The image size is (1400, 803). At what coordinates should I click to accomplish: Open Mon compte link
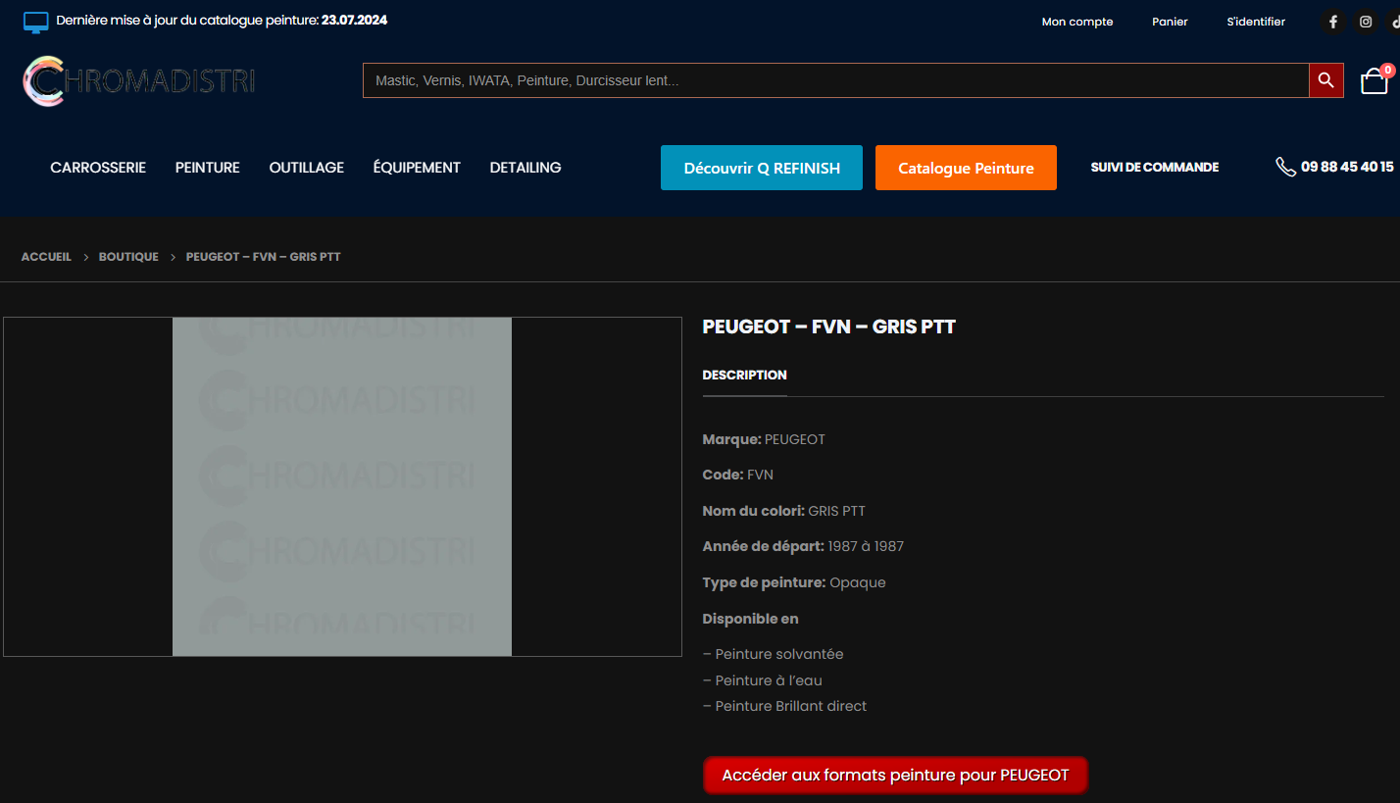click(x=1077, y=22)
